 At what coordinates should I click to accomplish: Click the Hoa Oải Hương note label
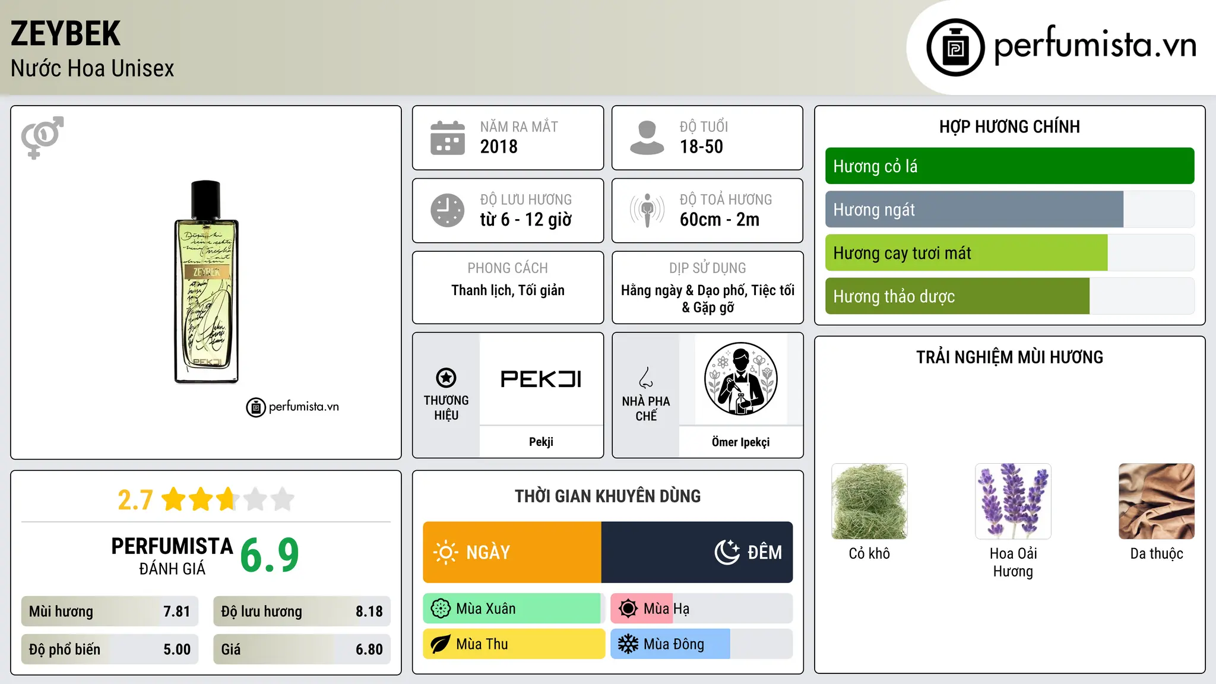[1013, 562]
